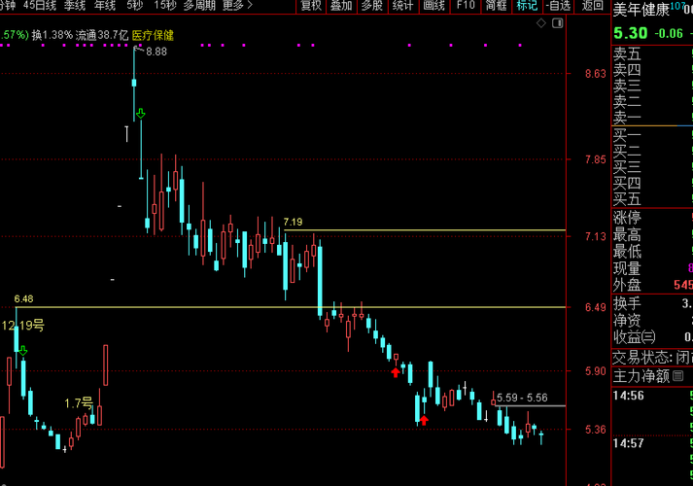The height and width of the screenshot is (486, 693).
Task: Select the 15秒 period
Action: pyautogui.click(x=165, y=5)
